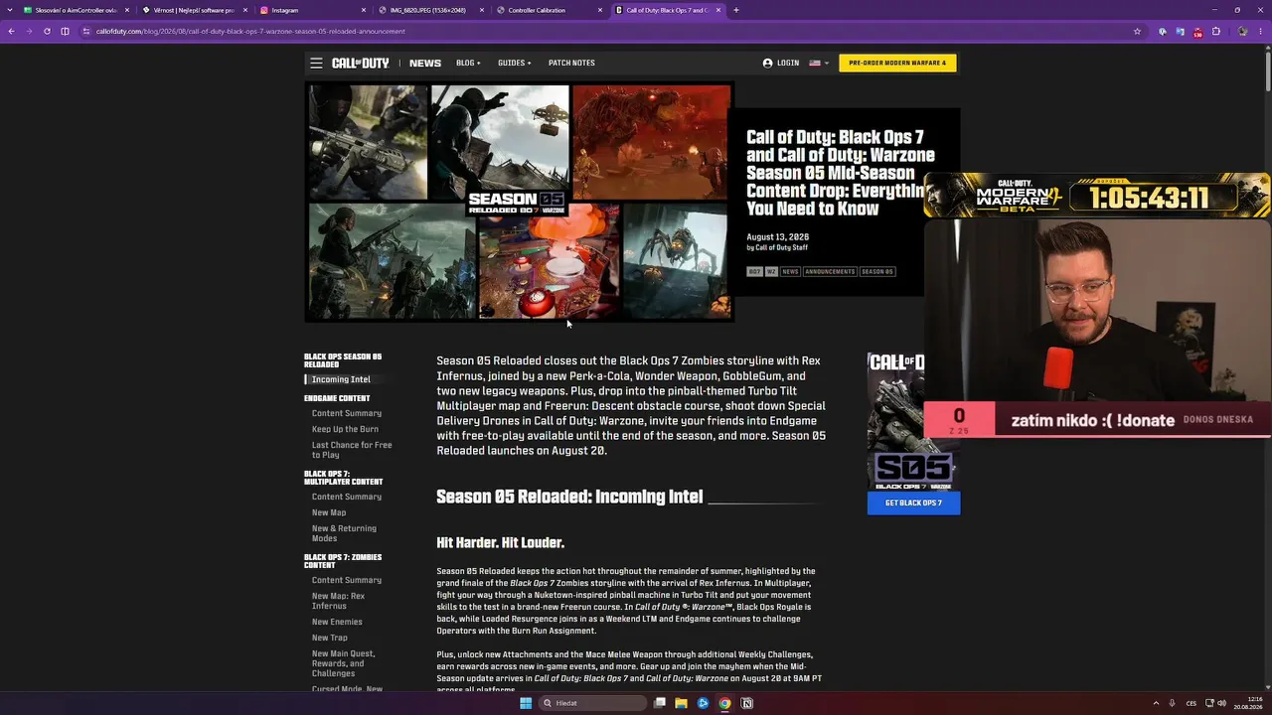This screenshot has height=715, width=1272.
Task: Open the region flag language selector
Action: (819, 63)
